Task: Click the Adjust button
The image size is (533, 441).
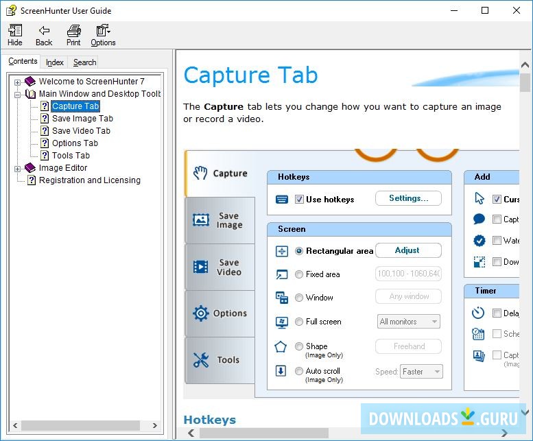Action: click(408, 250)
